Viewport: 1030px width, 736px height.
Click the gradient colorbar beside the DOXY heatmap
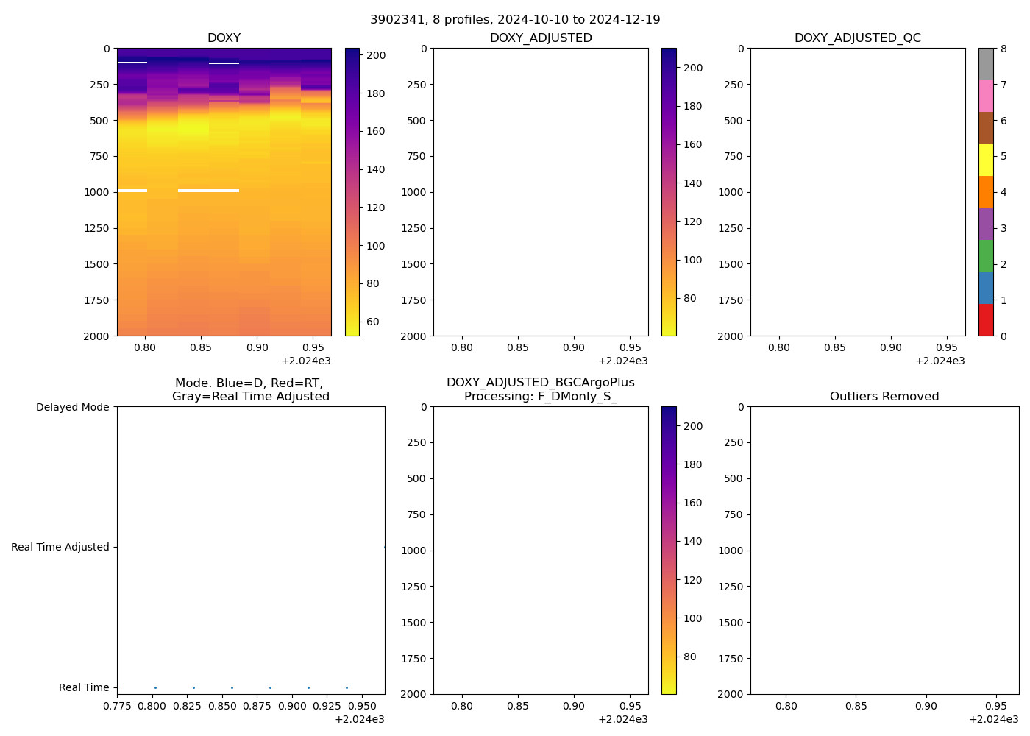click(x=352, y=192)
